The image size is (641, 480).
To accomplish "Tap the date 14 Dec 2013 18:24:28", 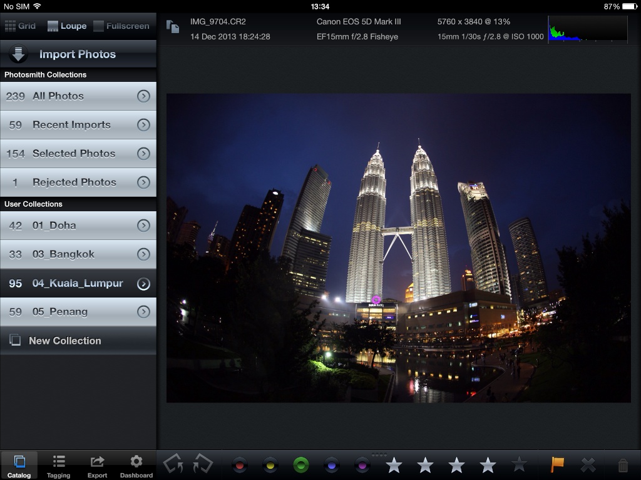I will [x=230, y=36].
